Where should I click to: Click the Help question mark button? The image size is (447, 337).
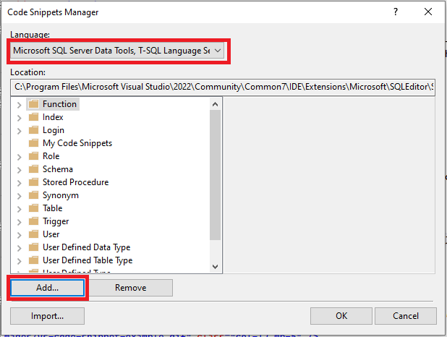tap(396, 12)
